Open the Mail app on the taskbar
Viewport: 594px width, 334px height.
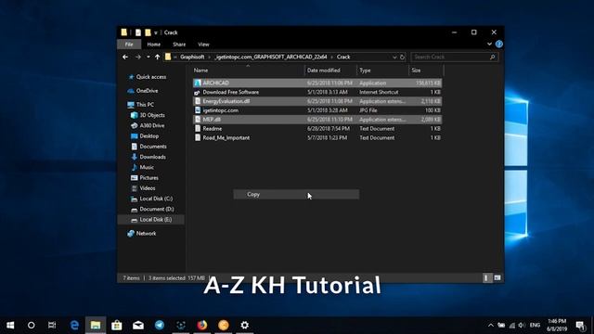(138, 326)
